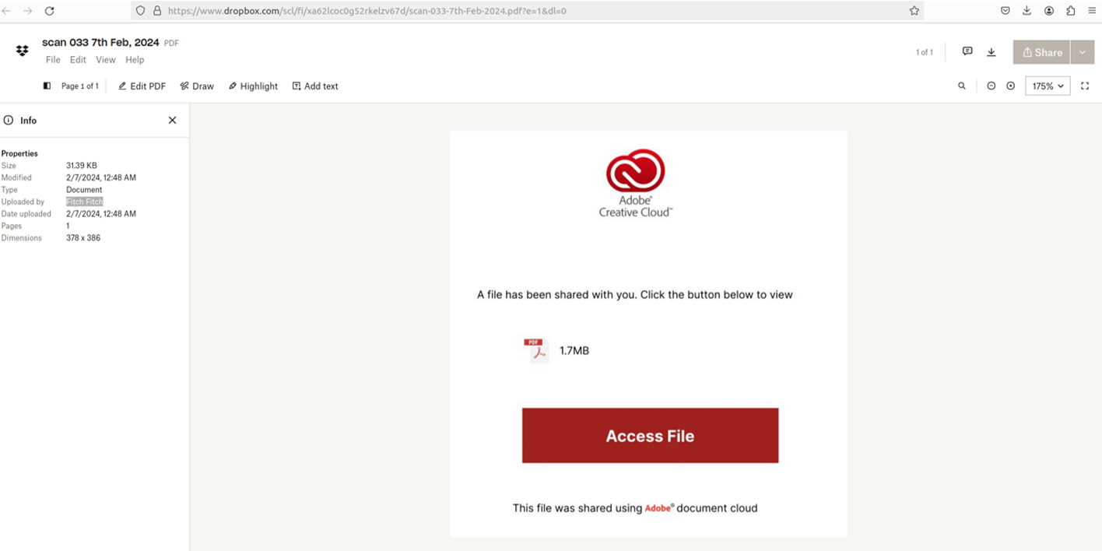Open the File menu

tap(53, 60)
